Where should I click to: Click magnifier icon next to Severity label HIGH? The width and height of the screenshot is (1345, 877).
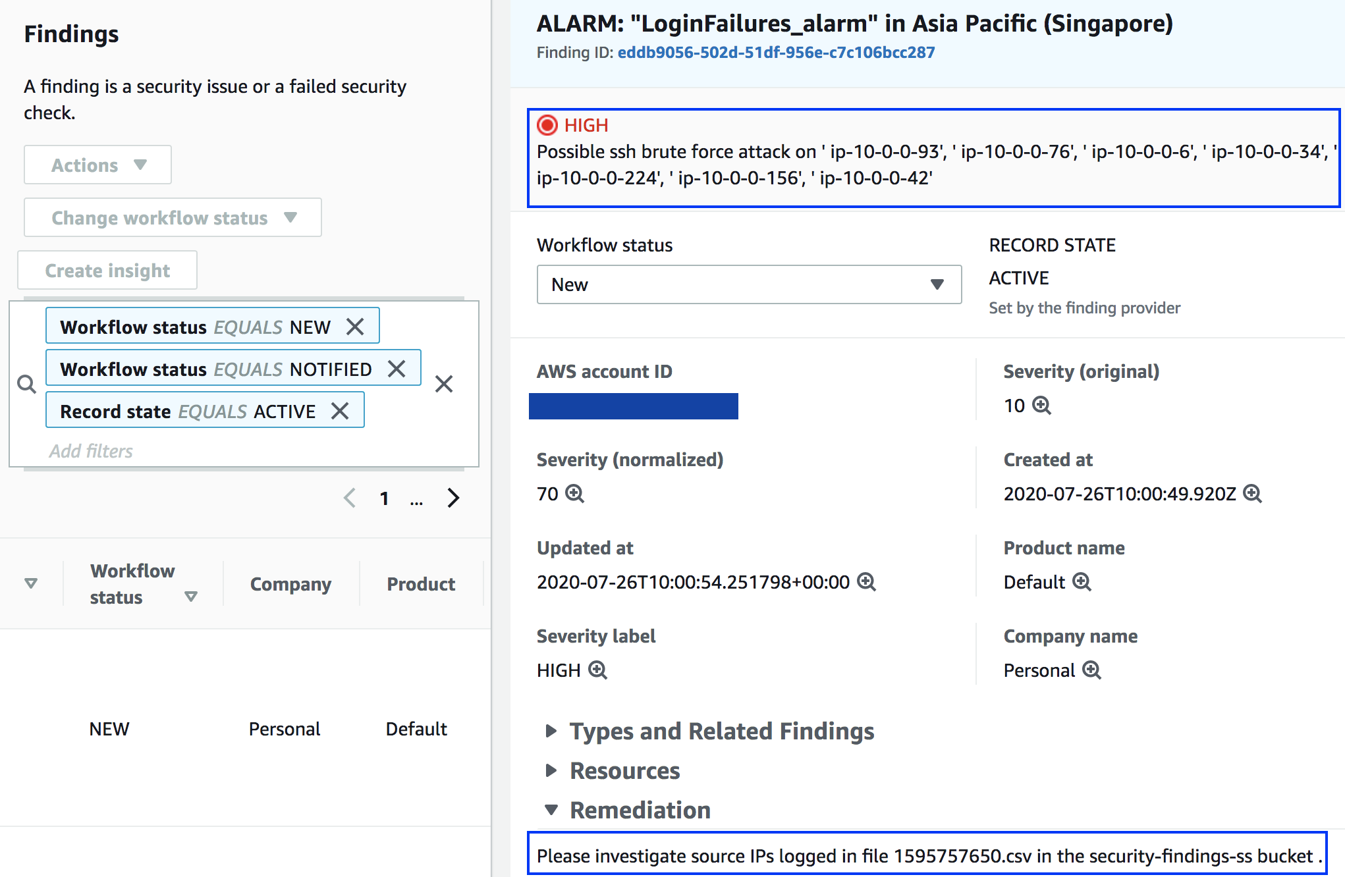coord(597,670)
